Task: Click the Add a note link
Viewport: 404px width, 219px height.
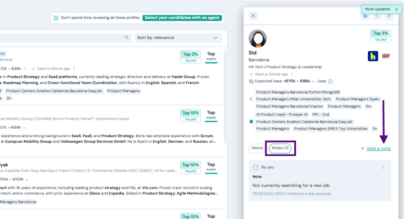Action: [379, 149]
